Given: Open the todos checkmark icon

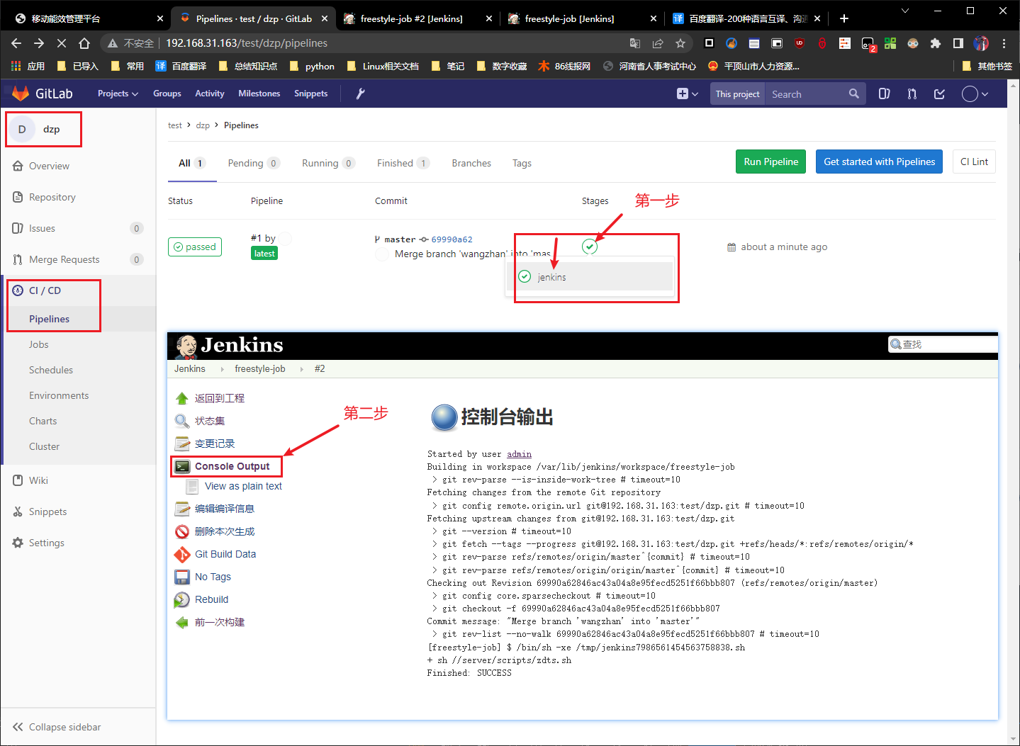Looking at the screenshot, I should [x=939, y=94].
